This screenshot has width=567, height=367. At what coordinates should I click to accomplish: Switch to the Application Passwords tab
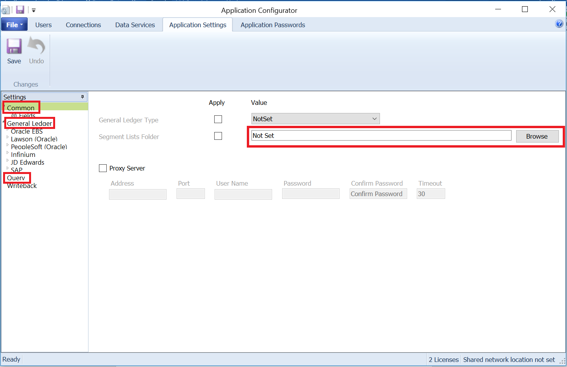point(272,24)
